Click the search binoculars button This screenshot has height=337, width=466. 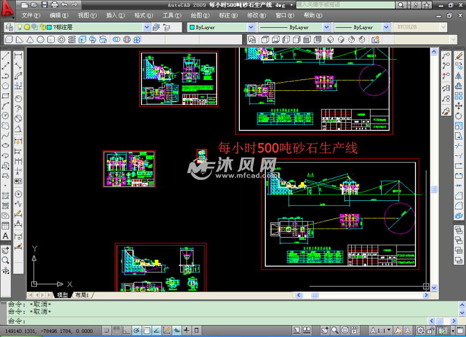point(401,5)
